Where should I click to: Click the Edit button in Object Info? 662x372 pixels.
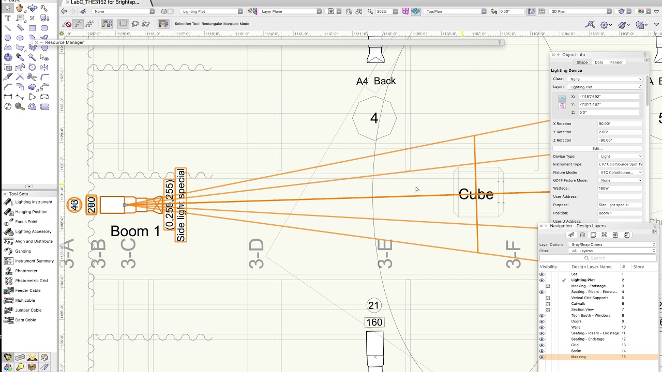(597, 148)
